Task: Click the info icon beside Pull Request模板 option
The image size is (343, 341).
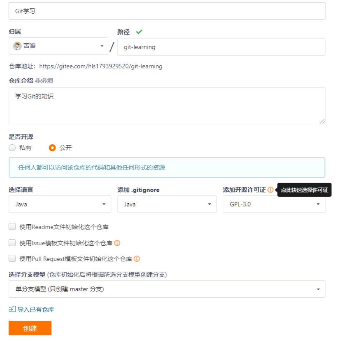Action: click(137, 259)
